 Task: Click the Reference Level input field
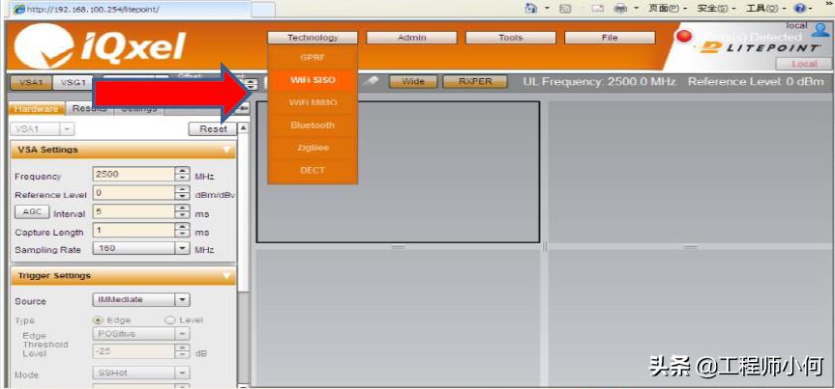(134, 192)
